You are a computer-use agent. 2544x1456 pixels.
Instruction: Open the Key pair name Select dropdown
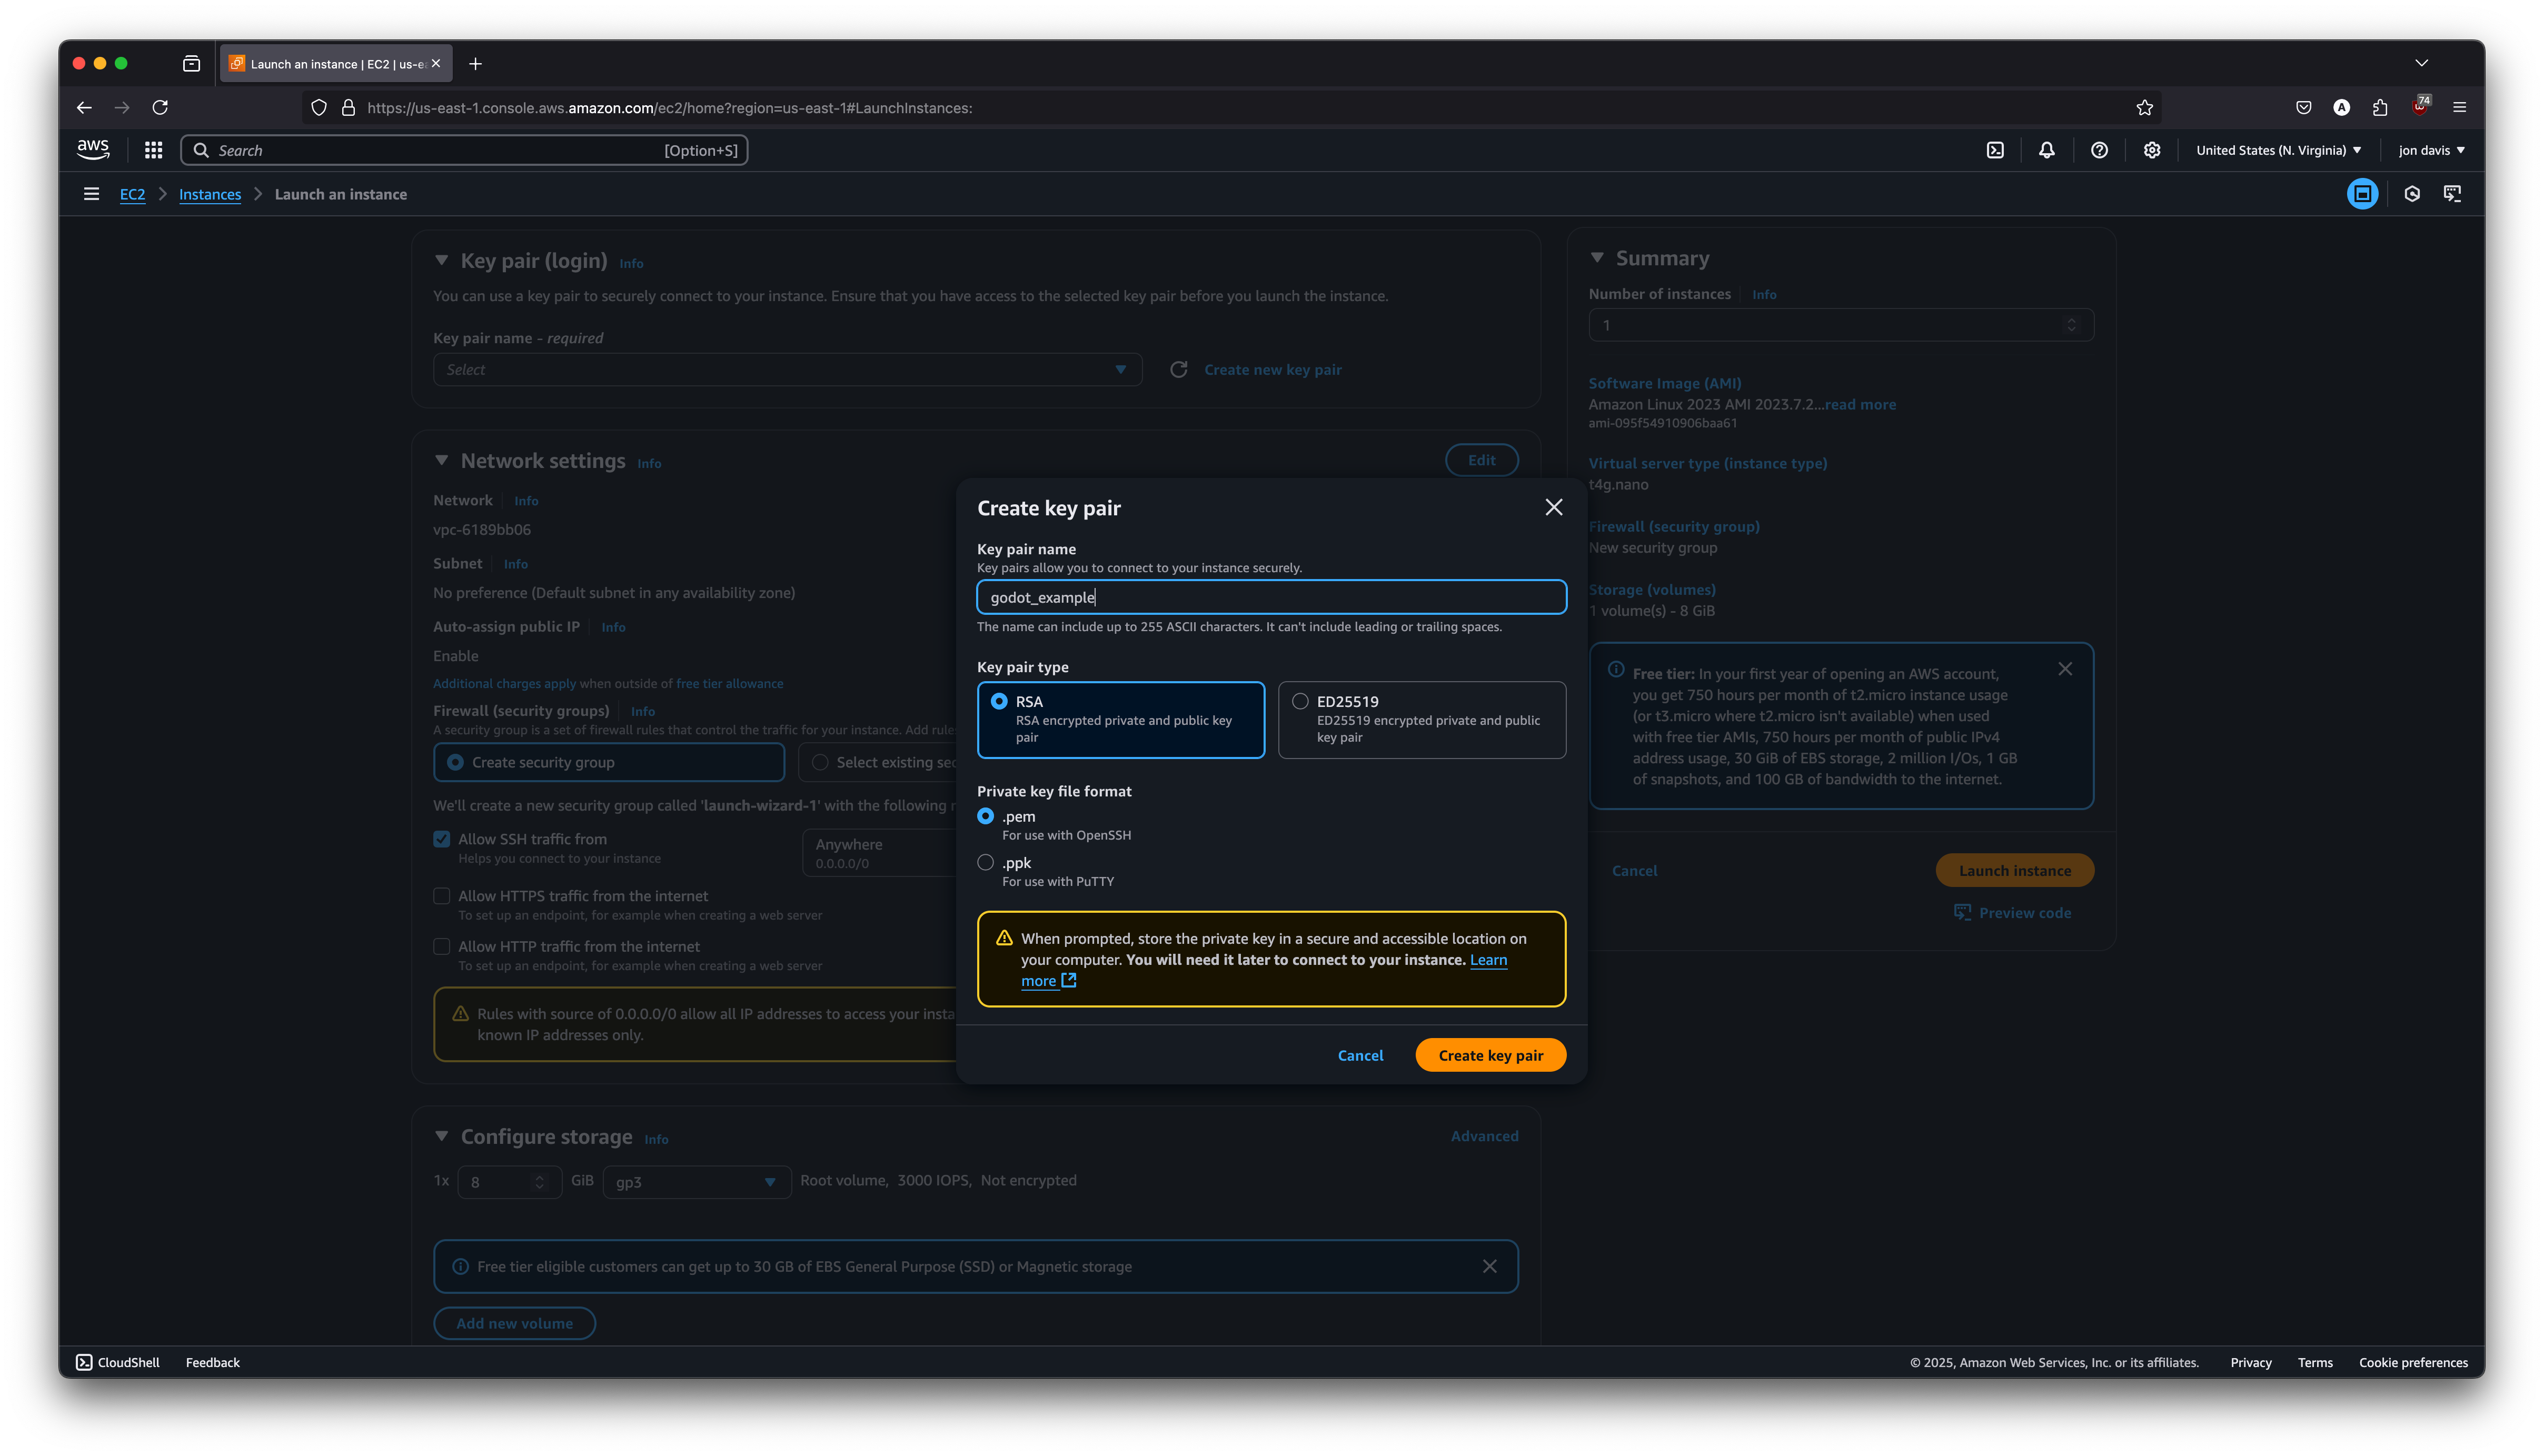coord(787,370)
